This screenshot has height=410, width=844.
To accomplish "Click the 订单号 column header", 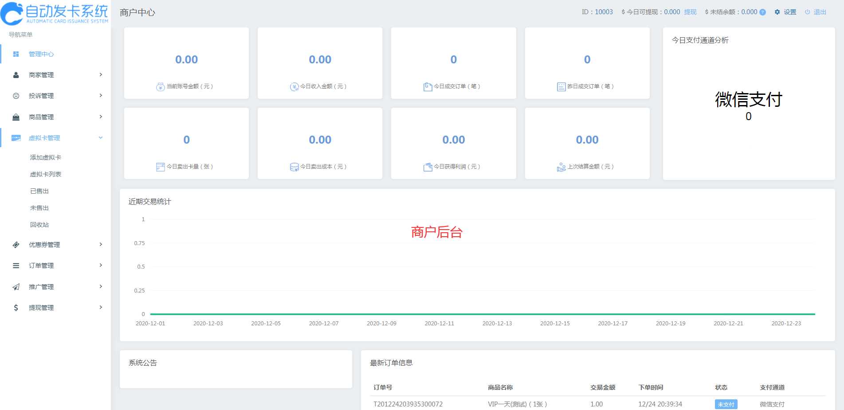I will click(383, 387).
